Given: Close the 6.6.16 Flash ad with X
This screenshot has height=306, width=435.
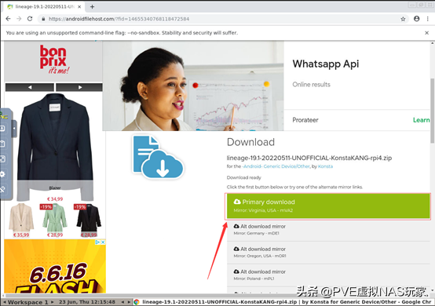Looking at the screenshot, I should pos(103,242).
